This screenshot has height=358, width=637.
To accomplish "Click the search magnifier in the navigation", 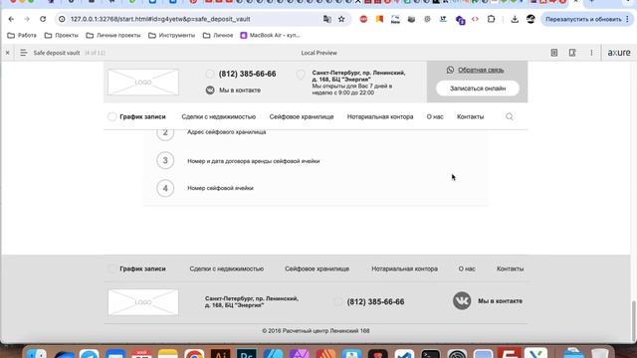I will 510,117.
